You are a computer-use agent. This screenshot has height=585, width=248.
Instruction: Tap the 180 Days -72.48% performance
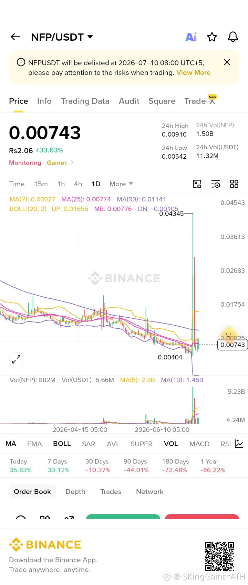click(175, 466)
